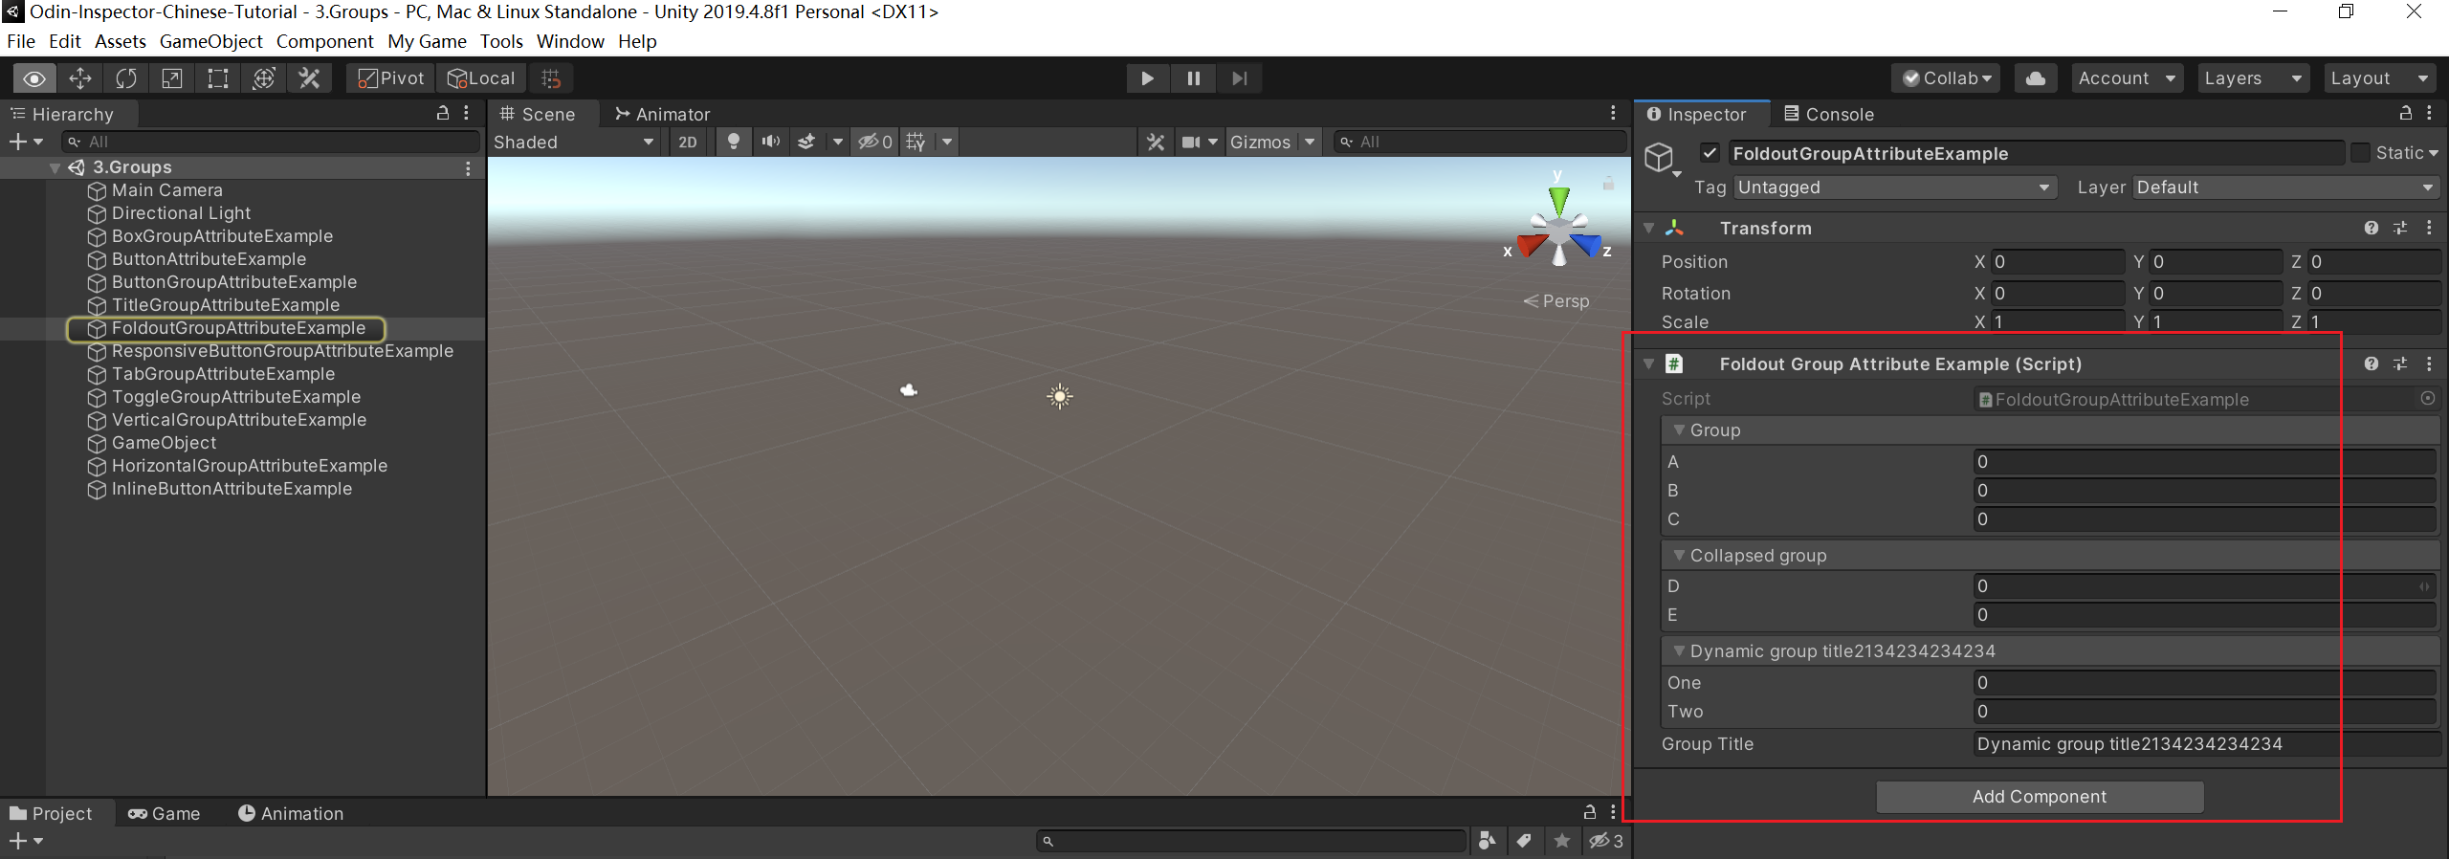Search project by type icon

pyautogui.click(x=1488, y=840)
